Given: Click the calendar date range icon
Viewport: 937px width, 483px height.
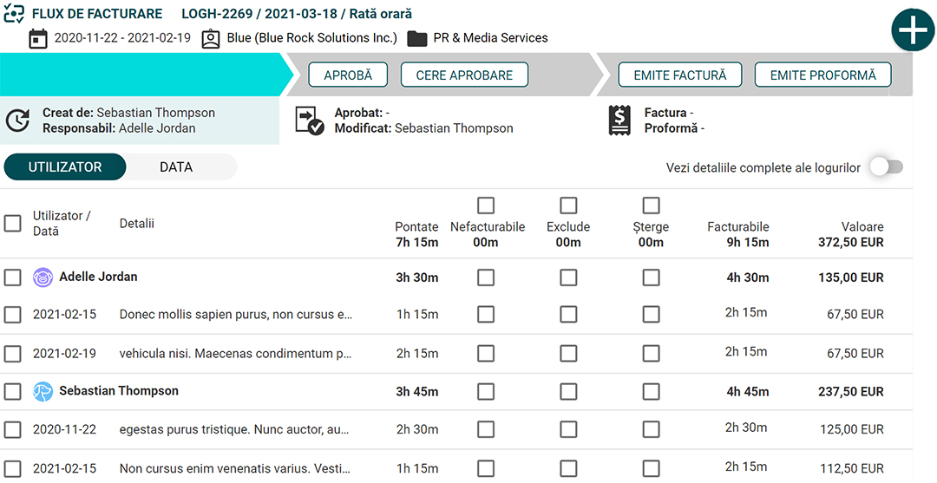Looking at the screenshot, I should click(38, 39).
